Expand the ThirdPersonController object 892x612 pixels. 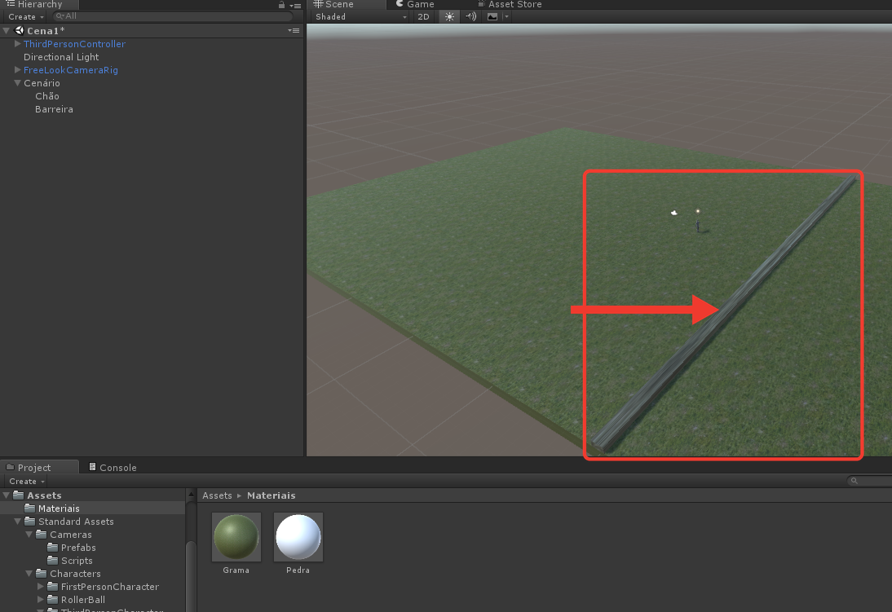(18, 44)
